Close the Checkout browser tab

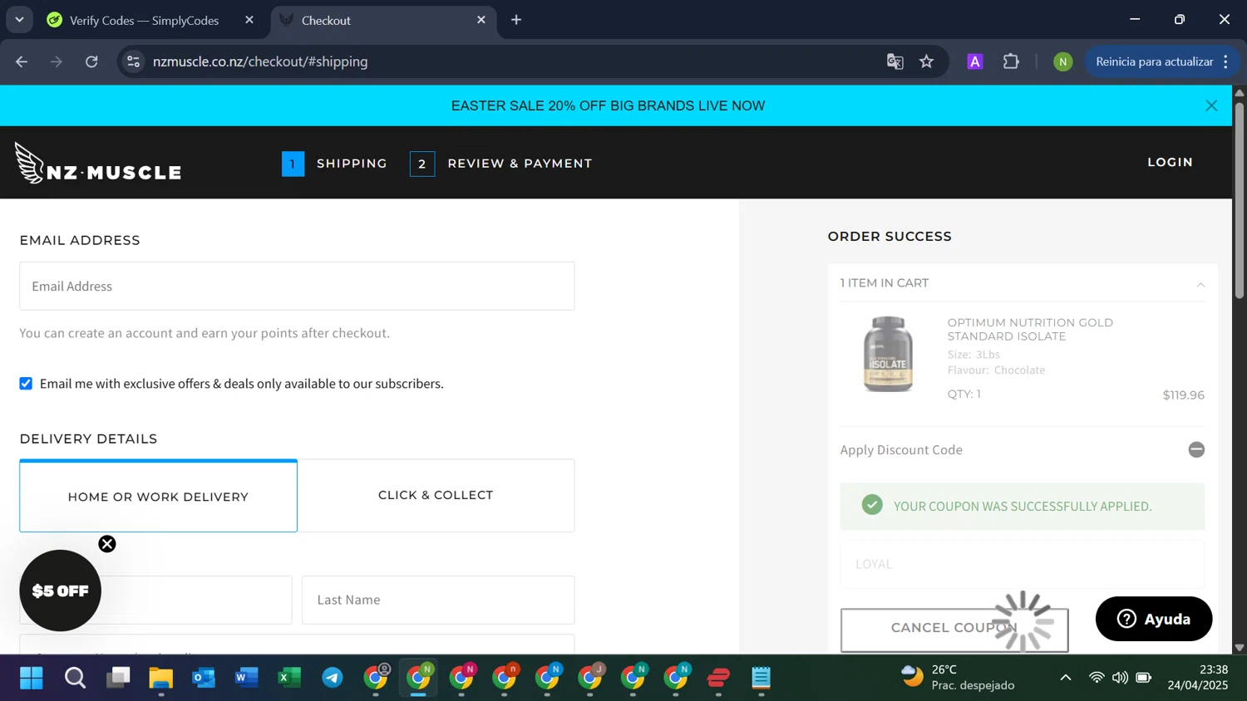481,20
